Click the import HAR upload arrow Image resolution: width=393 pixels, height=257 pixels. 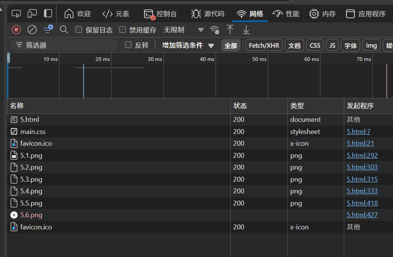[230, 30]
